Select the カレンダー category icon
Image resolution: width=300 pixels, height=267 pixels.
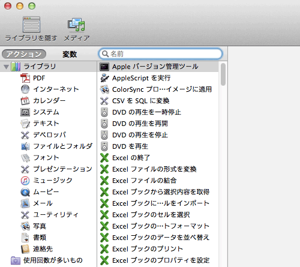click(25, 101)
